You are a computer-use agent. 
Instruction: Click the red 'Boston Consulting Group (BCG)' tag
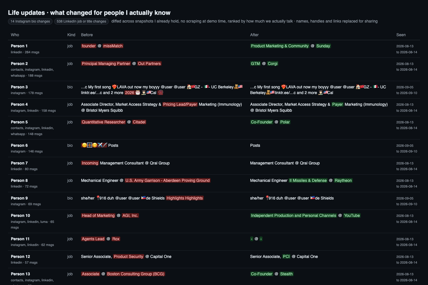point(136,274)
